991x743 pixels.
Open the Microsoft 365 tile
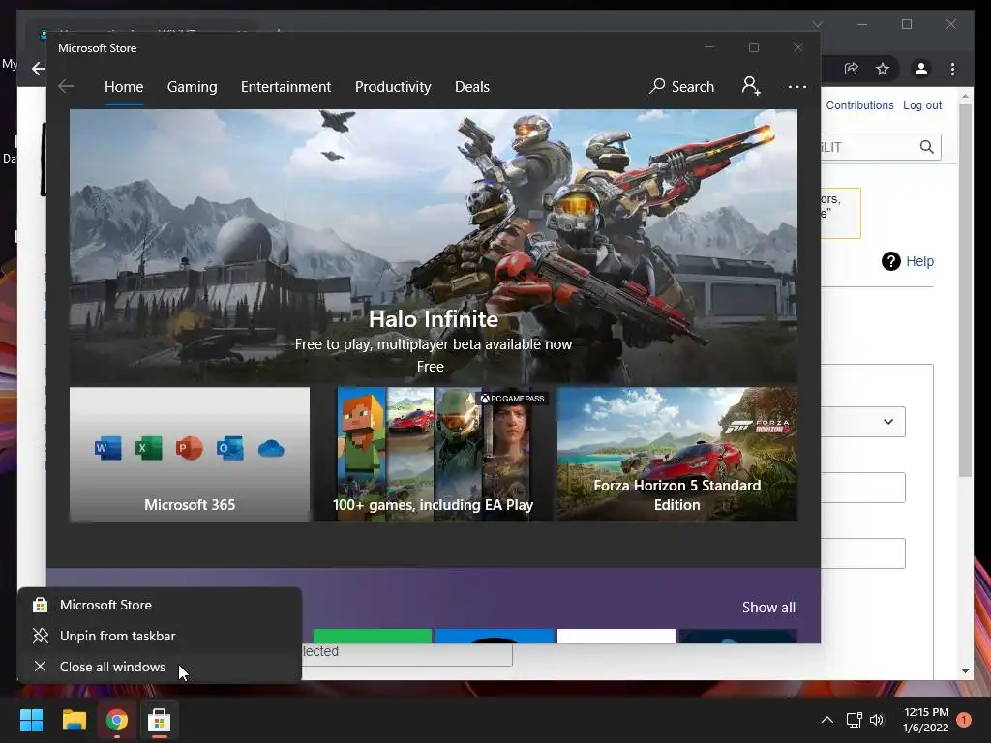point(190,455)
